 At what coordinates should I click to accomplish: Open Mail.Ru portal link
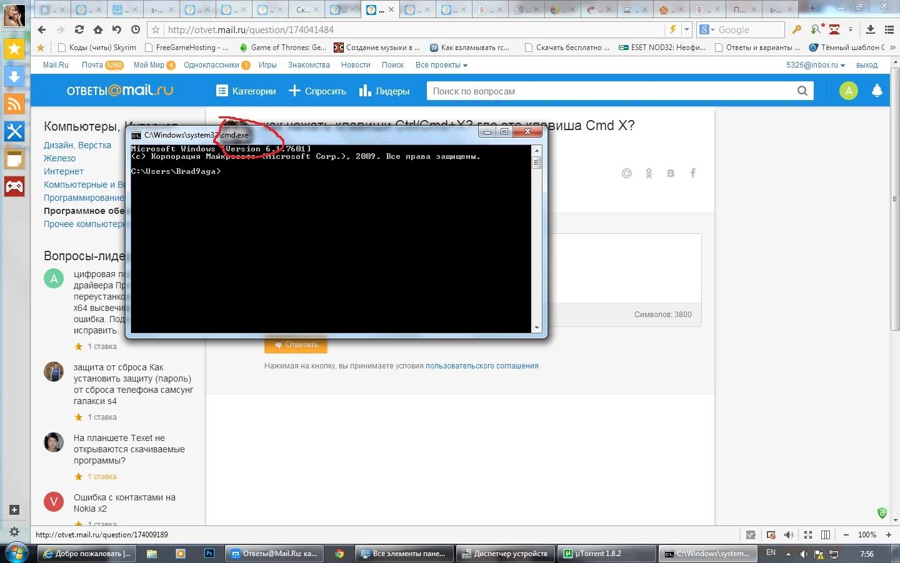pyautogui.click(x=56, y=65)
